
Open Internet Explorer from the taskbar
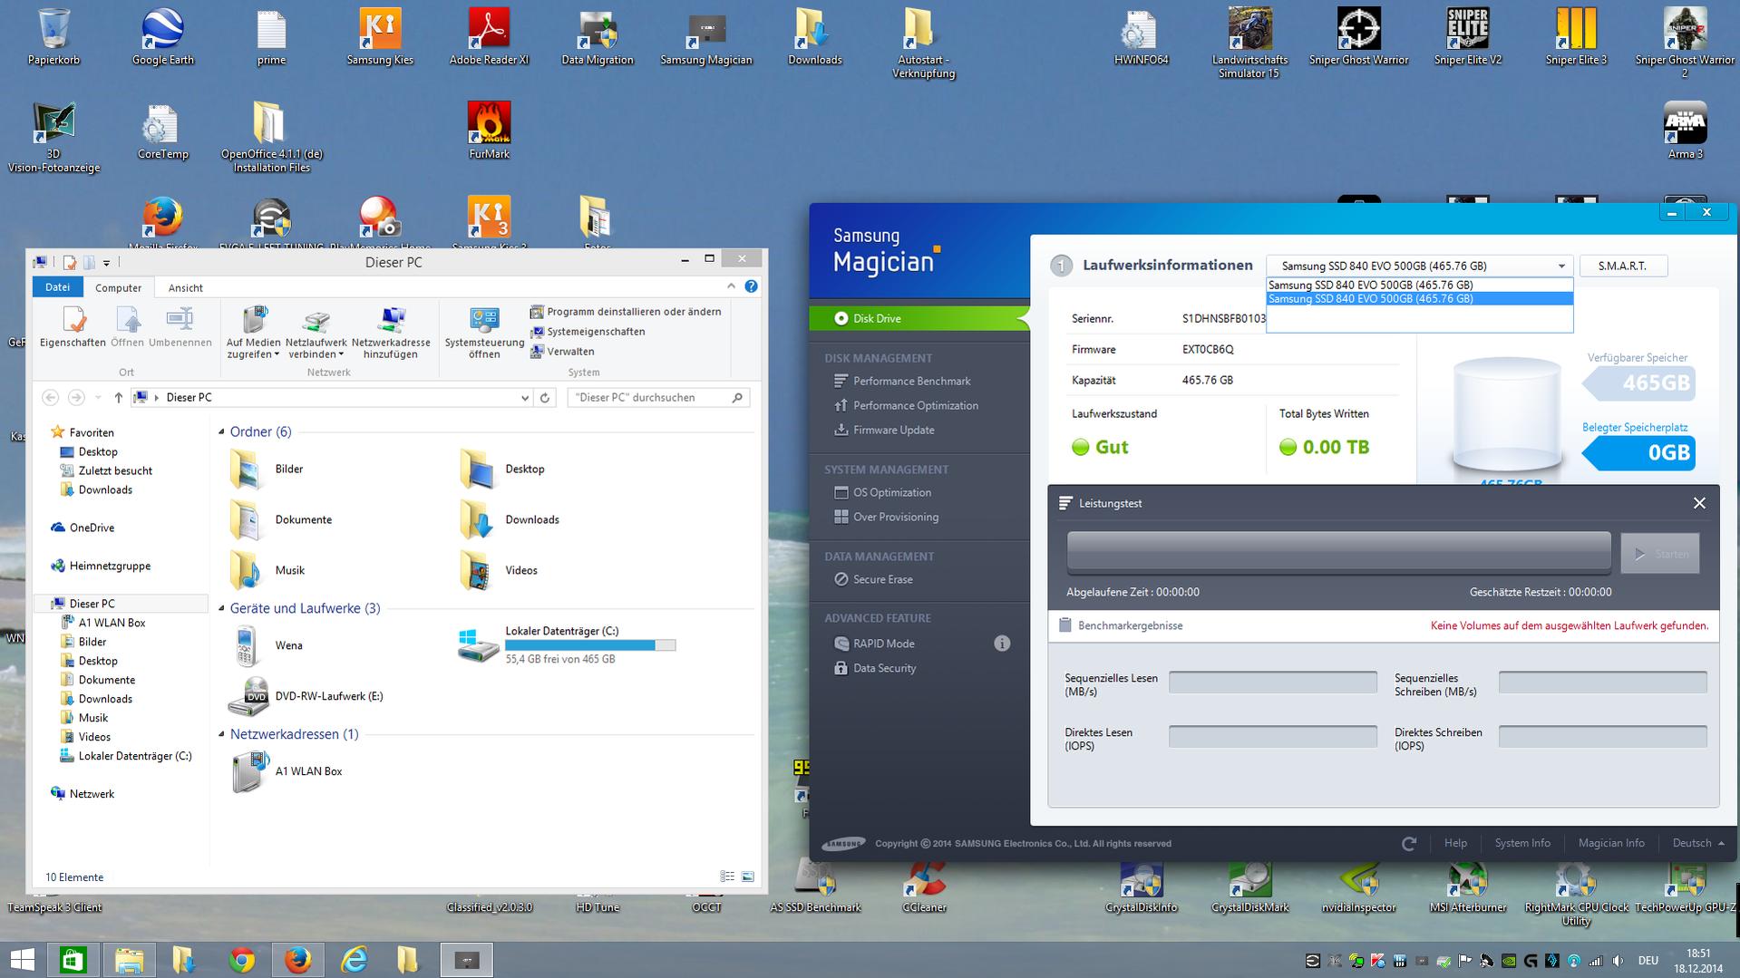pos(354,960)
